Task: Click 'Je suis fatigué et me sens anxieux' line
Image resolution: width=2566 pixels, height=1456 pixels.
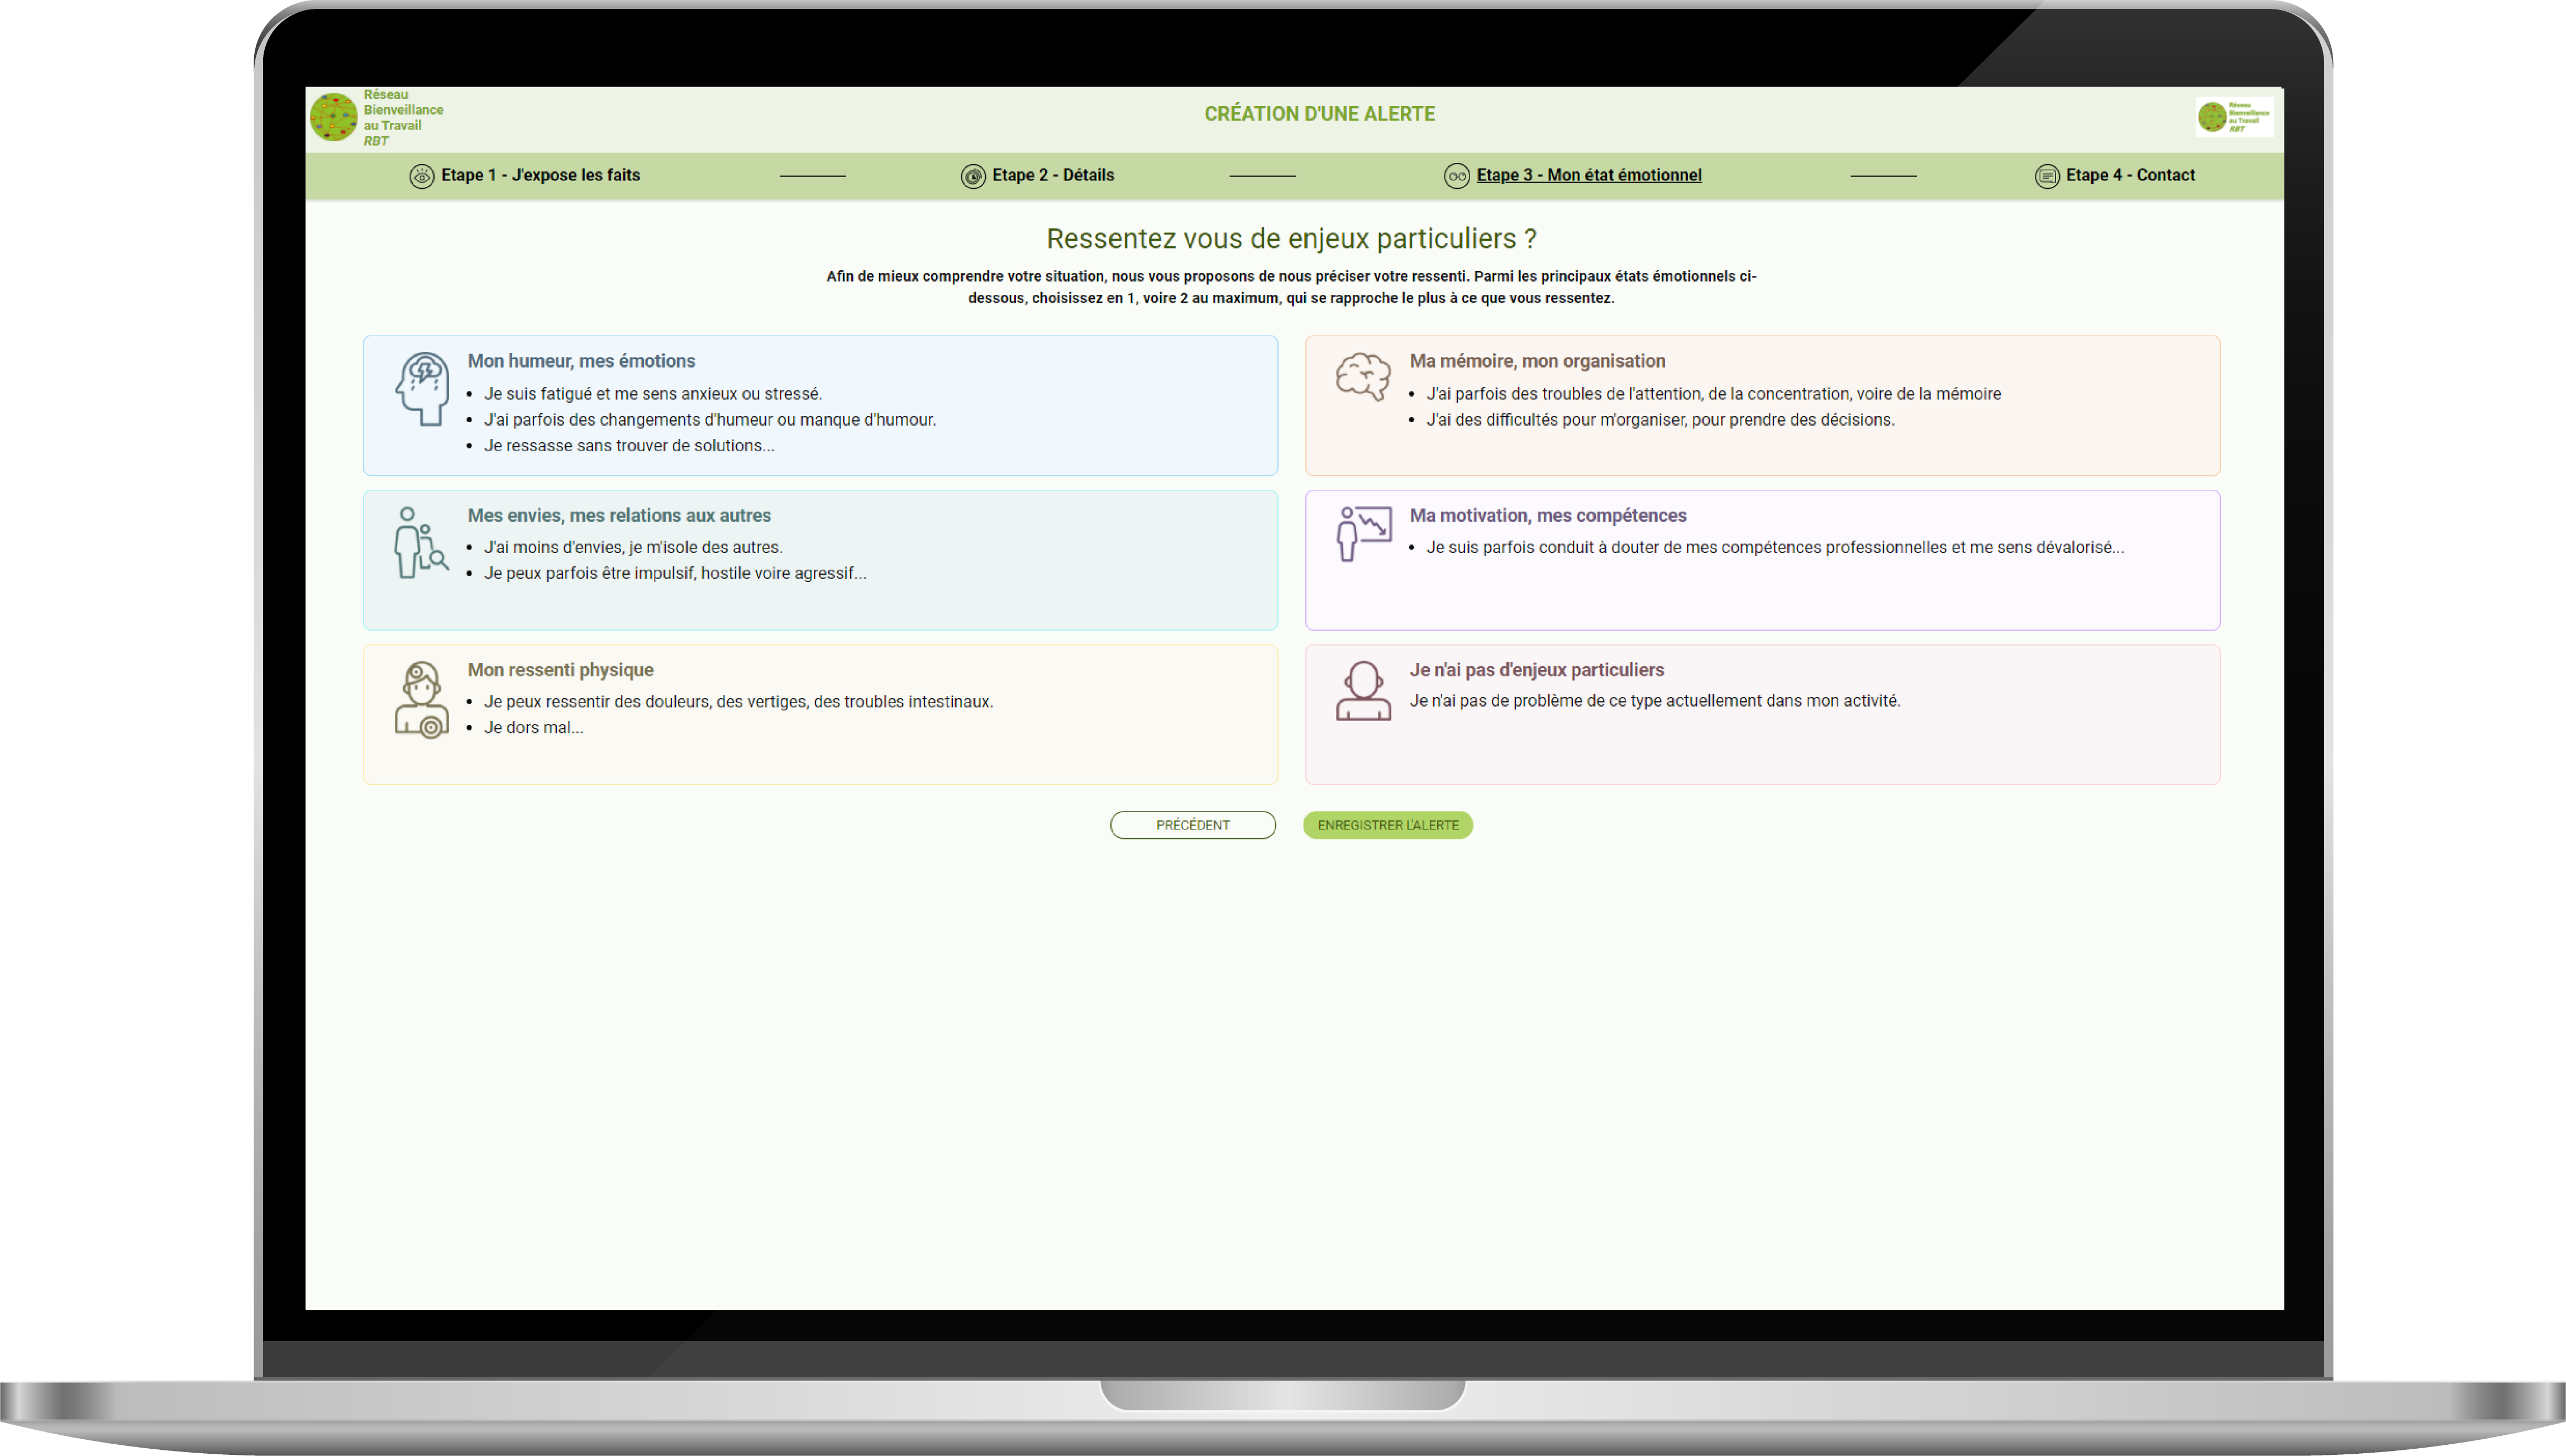Action: 653,394
